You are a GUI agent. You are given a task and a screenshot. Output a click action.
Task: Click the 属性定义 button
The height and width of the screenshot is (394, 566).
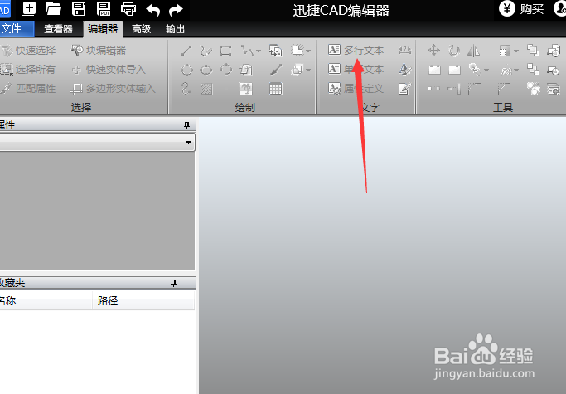(x=356, y=88)
